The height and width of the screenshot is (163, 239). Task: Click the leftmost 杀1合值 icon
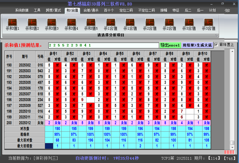(111, 22)
